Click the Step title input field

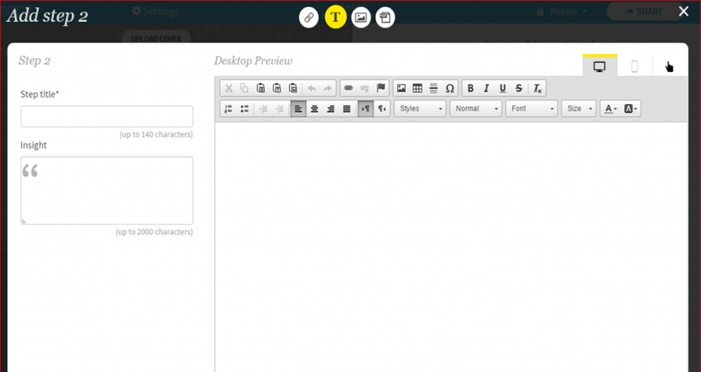tap(107, 116)
